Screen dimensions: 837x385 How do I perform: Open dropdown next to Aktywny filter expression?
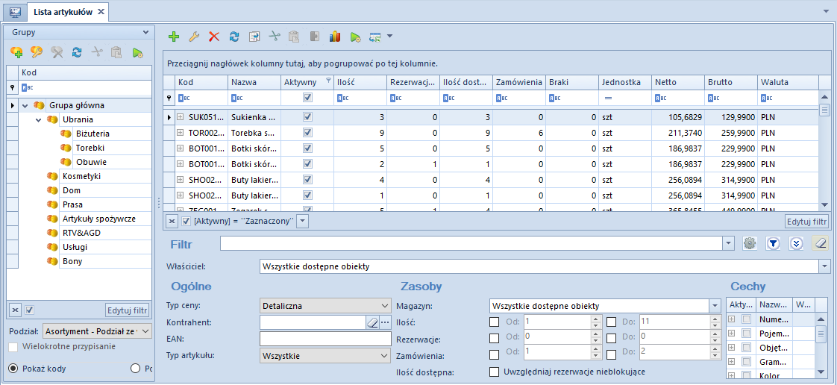pos(302,221)
